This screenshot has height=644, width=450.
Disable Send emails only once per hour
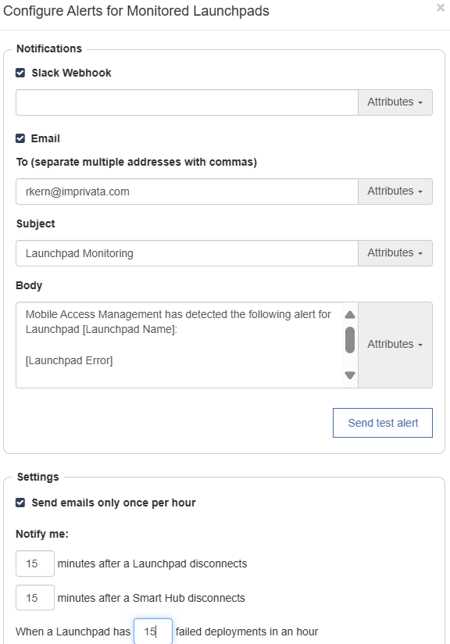click(20, 503)
